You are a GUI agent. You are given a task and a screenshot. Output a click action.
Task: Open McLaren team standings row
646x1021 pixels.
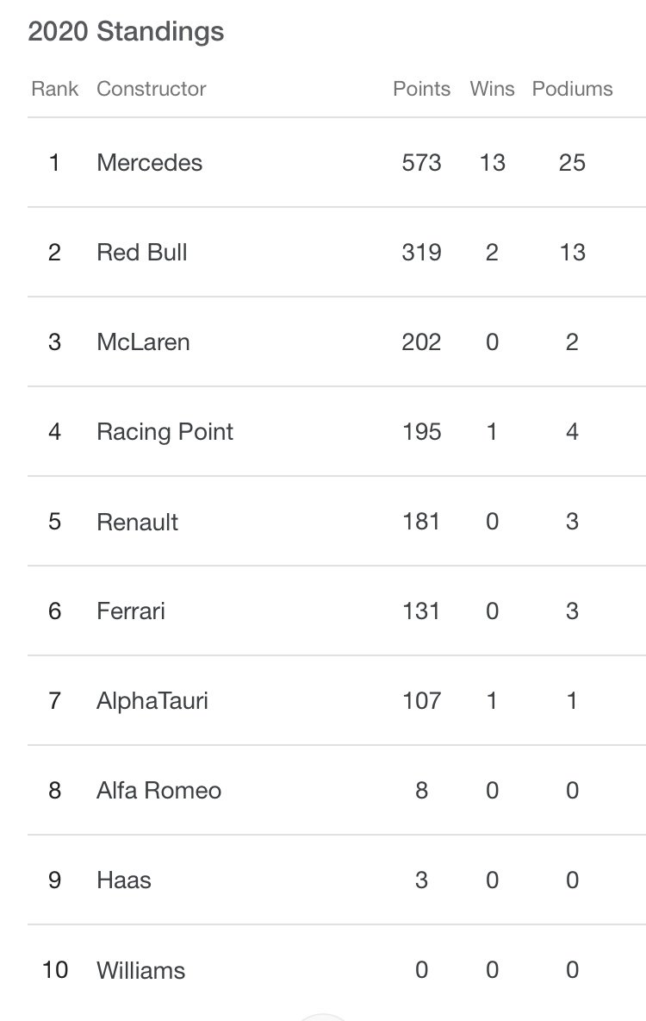coord(336,342)
